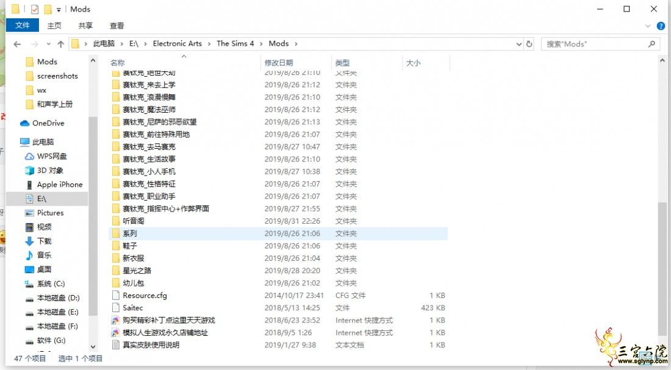Open the address bar history dropdown
Image resolution: width=671 pixels, height=370 pixels.
tap(518, 44)
